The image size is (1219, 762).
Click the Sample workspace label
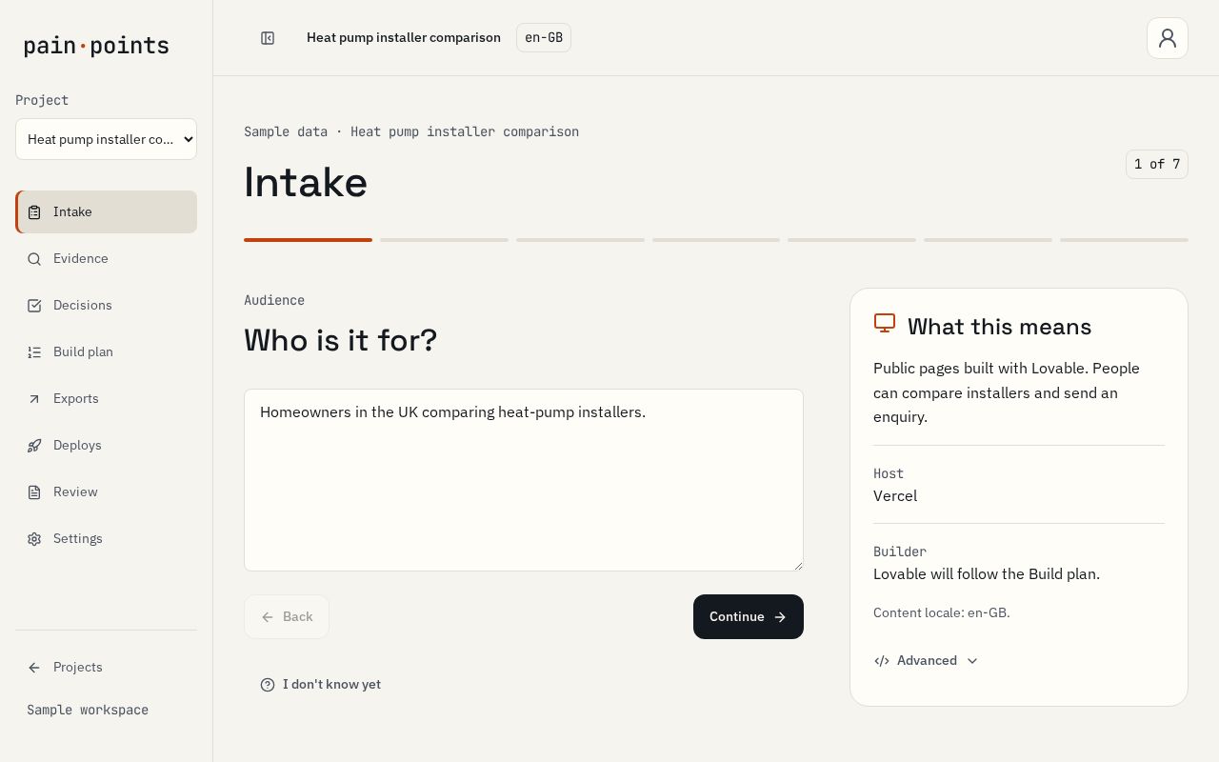(88, 711)
